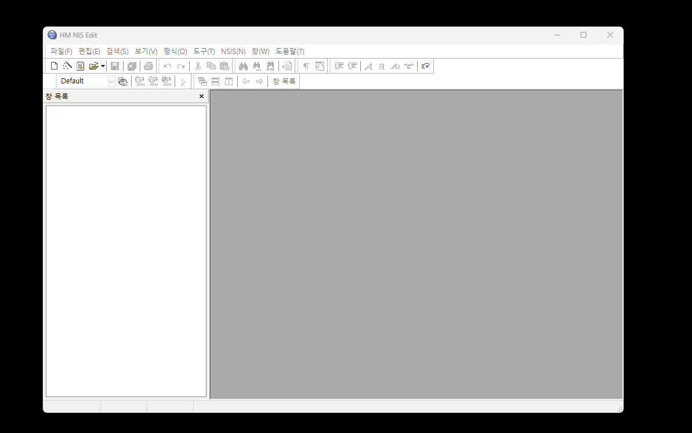Paste from the clipboard icon

pos(224,66)
